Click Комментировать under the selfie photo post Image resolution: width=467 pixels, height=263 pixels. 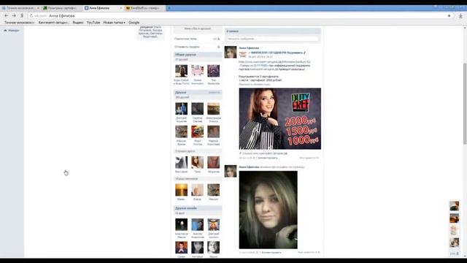pos(271,252)
